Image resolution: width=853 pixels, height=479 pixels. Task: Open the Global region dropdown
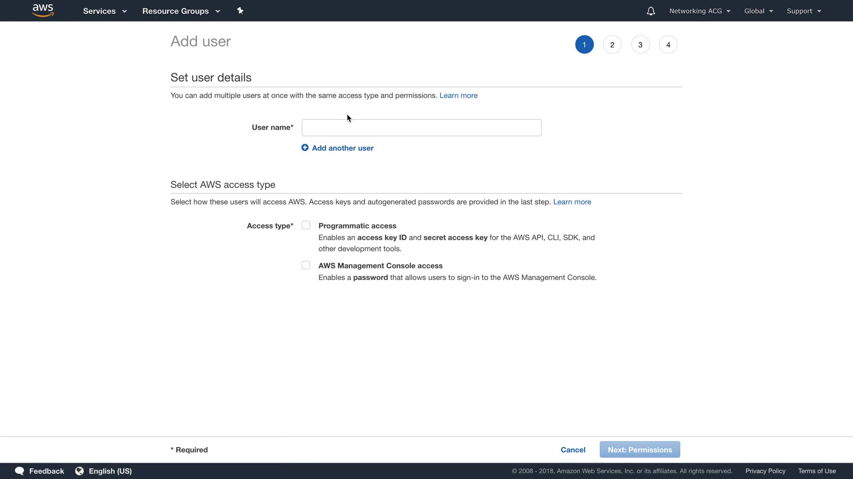point(758,11)
